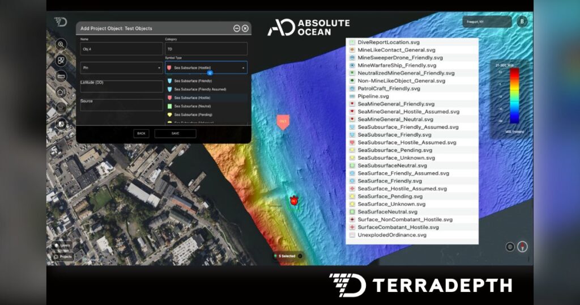Select the SeaMineGeneral_Friendly.svg file name
Image resolution: width=580 pixels, height=305 pixels.
point(396,104)
